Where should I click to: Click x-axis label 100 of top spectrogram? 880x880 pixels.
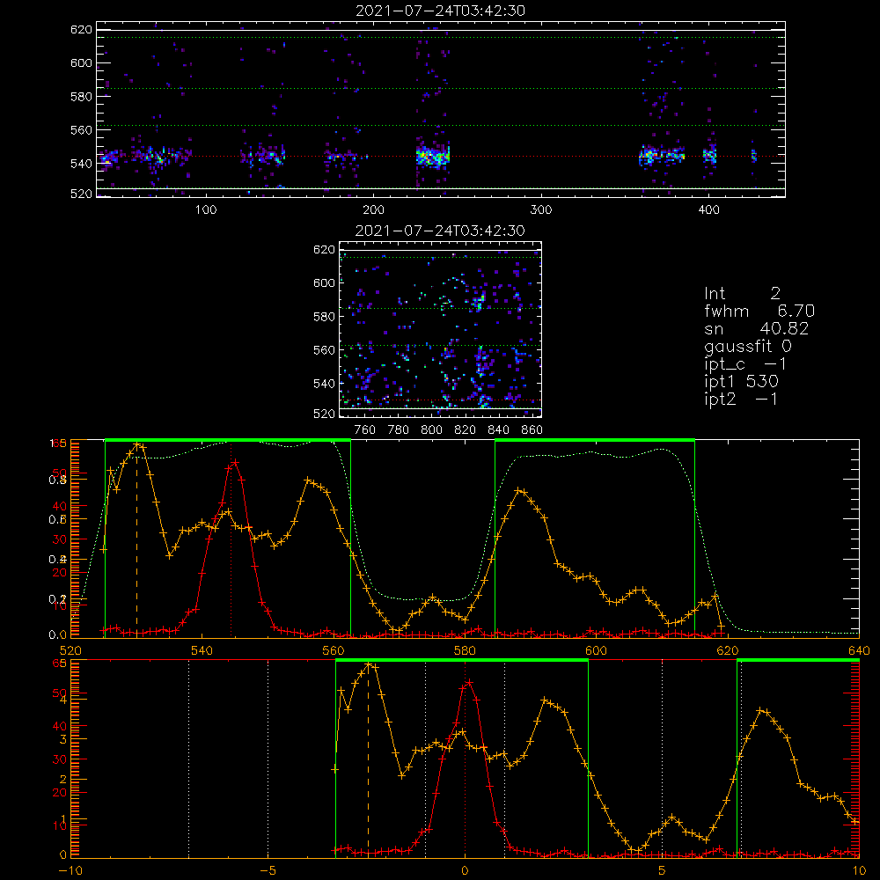(206, 210)
